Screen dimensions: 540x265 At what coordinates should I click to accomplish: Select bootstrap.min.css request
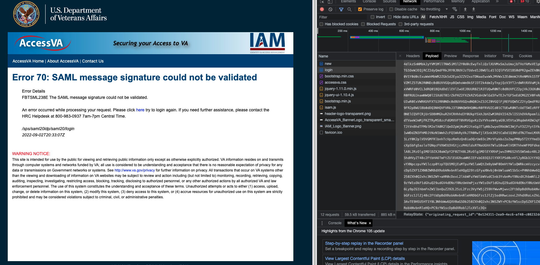(x=356, y=76)
